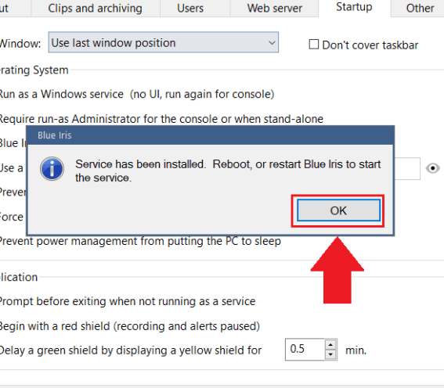
Task: Increase yellow shield delay with up arrow
Action: 330,344
